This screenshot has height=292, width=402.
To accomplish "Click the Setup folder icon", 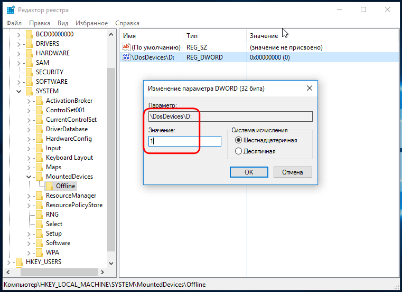I will (x=40, y=233).
